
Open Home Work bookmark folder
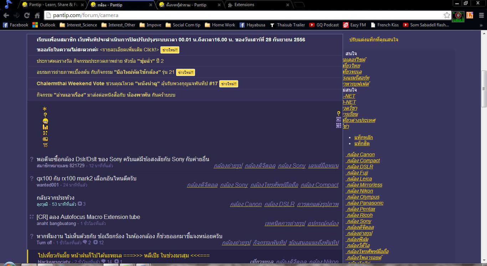point(220,25)
